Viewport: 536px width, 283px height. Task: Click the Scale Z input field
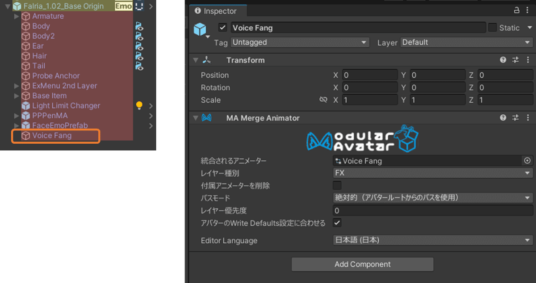505,100
